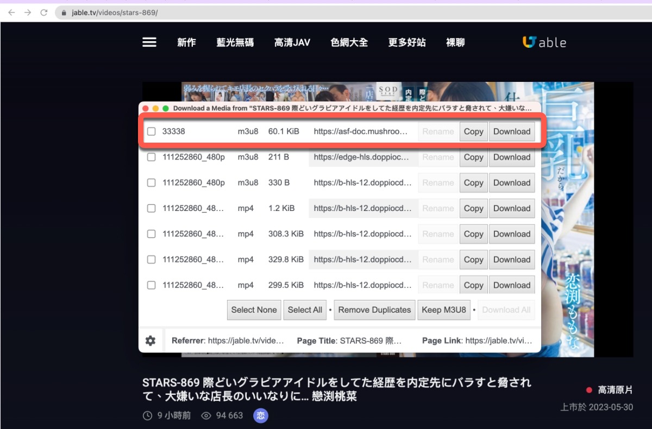Click Copy for the 308.3 KiB row
The width and height of the screenshot is (652, 429).
point(473,234)
